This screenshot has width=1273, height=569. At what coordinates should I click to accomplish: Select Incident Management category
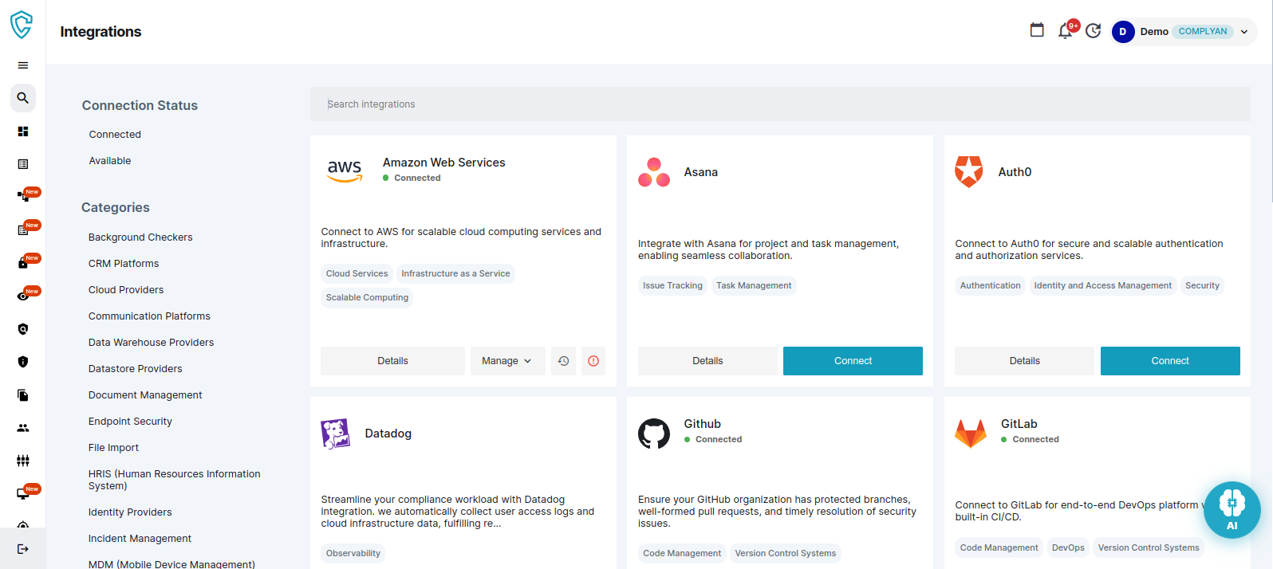pyautogui.click(x=140, y=539)
